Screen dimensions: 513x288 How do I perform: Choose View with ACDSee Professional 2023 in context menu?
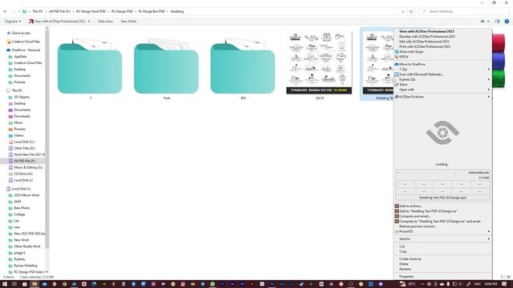pos(442,31)
